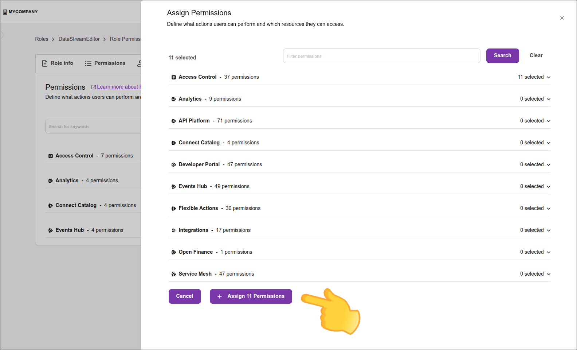577x350 pixels.
Task: Click the Open Finance icon
Action: coord(173,252)
